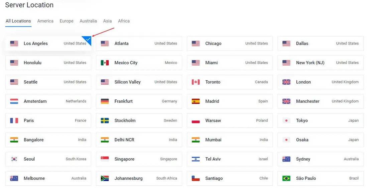The width and height of the screenshot is (367, 188).
Task: Show the Africa locations tab
Action: 124,21
